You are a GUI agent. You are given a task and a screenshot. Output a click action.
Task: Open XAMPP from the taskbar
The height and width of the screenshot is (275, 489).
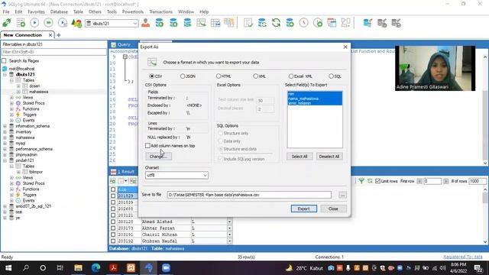point(131,268)
